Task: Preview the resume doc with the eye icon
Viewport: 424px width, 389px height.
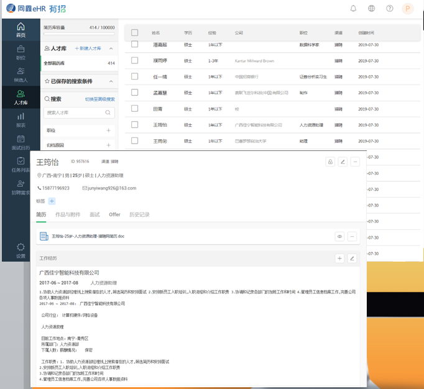Action: (339, 236)
